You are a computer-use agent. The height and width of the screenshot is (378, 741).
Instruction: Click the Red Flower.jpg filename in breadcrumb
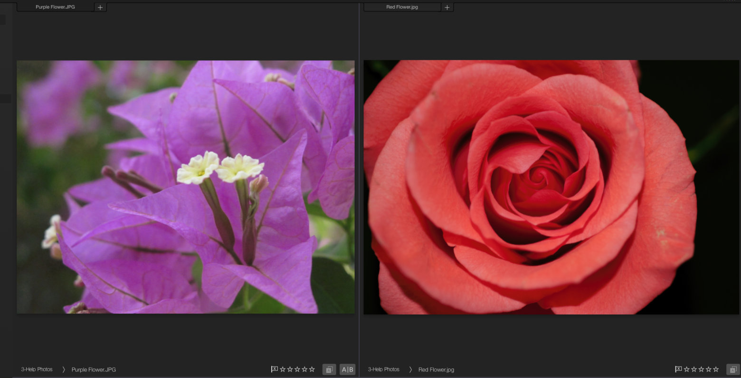436,369
